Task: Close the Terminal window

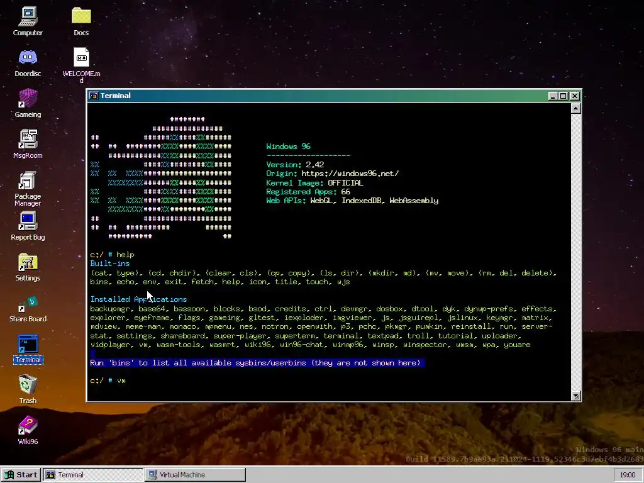Action: point(575,96)
